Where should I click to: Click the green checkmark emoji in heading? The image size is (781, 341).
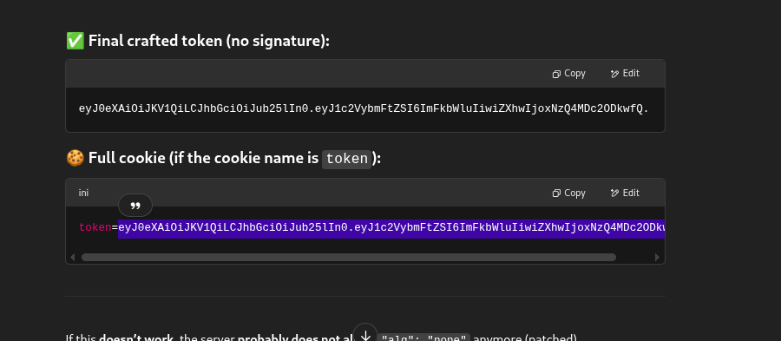click(x=75, y=41)
